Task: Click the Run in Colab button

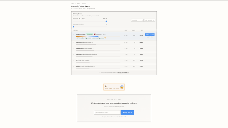Action: [150, 34]
